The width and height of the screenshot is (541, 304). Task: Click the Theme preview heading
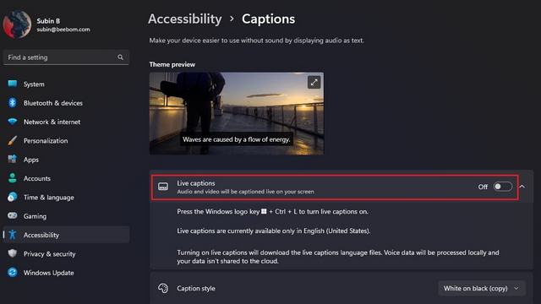172,64
